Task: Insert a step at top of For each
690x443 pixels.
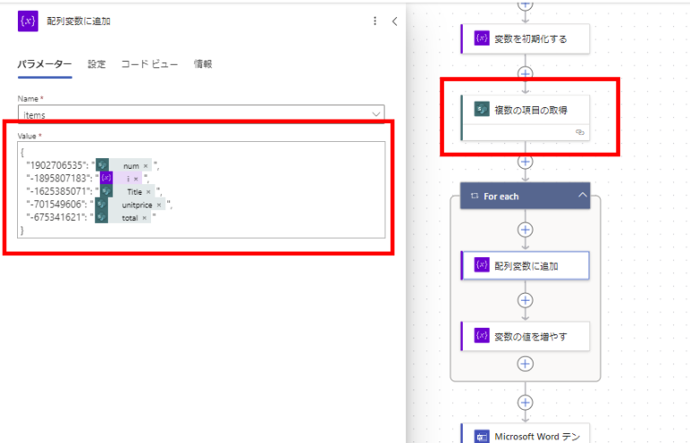Action: coord(525,230)
